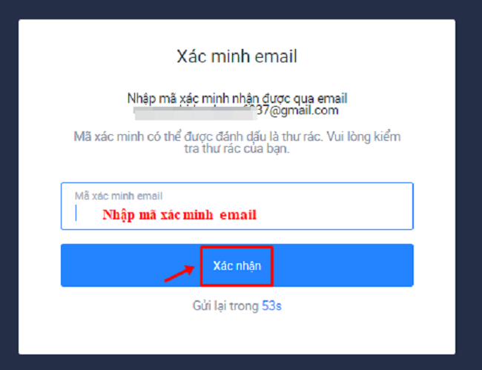Screen dimensions: 482x370
Task: Click the red Nhập mã xác minh email annotation
Action: (x=179, y=215)
